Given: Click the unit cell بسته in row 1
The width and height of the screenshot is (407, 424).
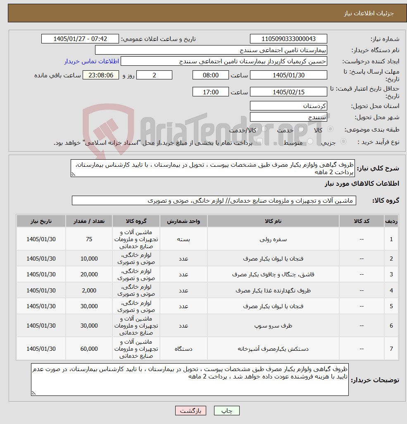Looking at the screenshot, I should point(183,240).
